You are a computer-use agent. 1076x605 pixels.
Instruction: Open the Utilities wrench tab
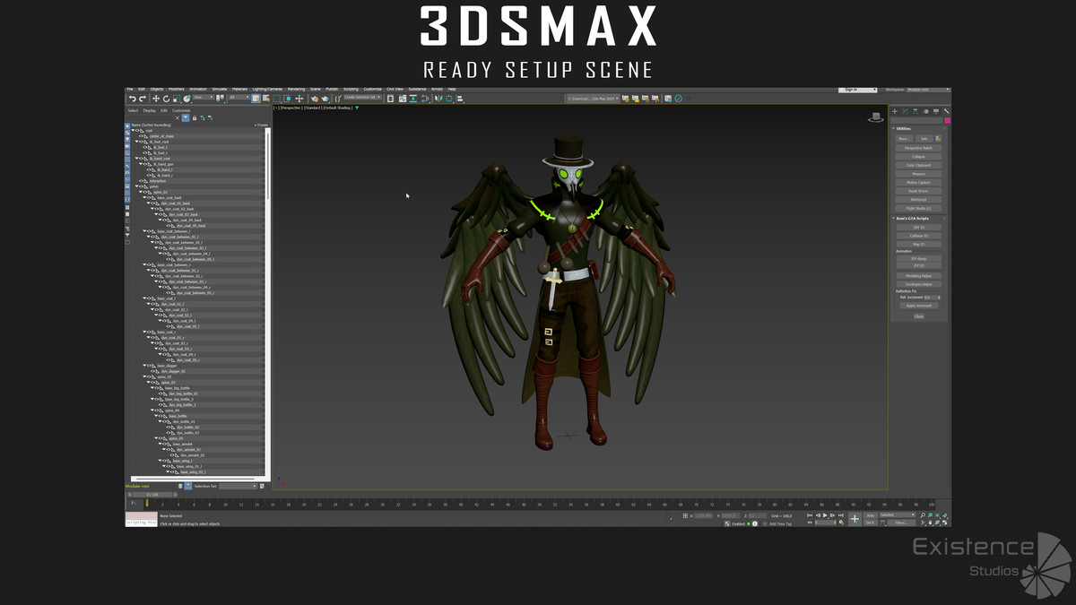[x=946, y=111]
